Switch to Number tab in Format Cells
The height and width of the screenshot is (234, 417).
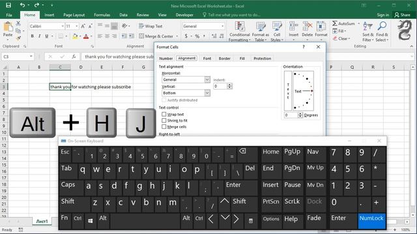(166, 58)
